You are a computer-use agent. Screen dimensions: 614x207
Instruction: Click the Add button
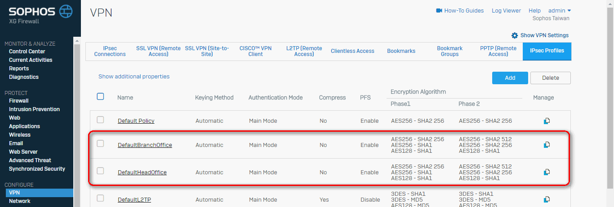pyautogui.click(x=510, y=78)
